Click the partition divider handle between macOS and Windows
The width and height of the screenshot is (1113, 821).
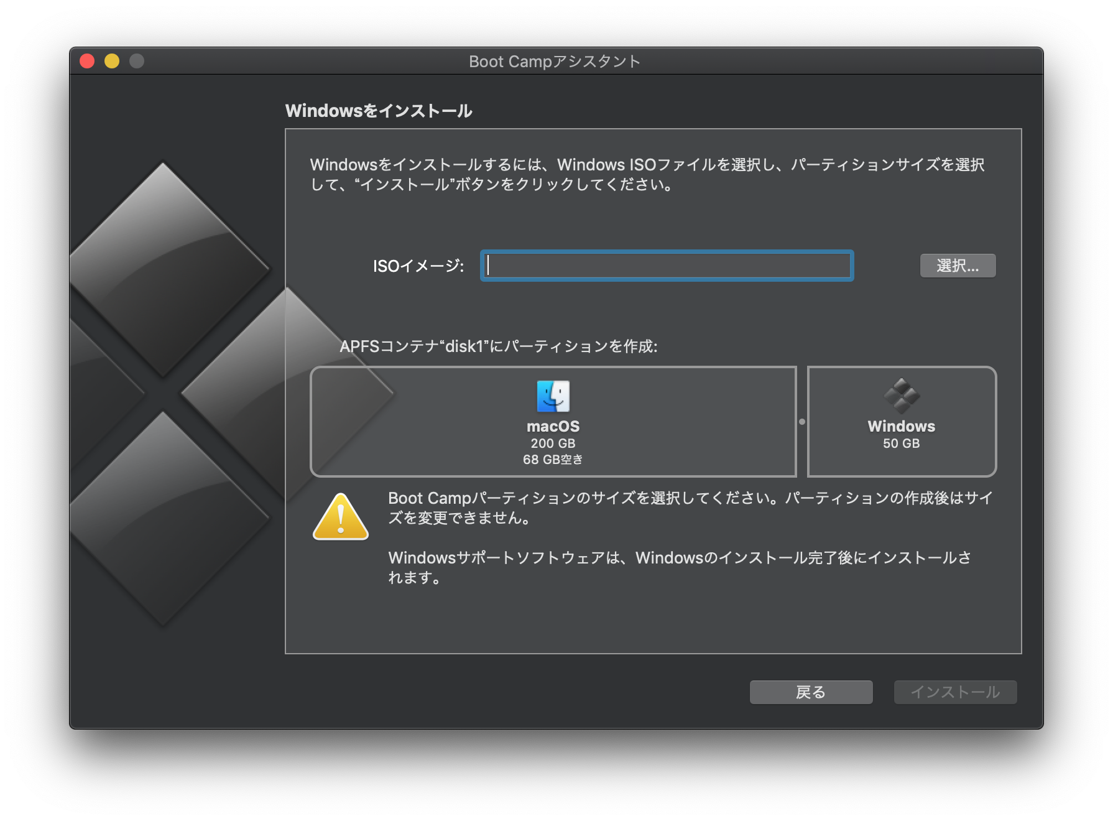tap(802, 422)
